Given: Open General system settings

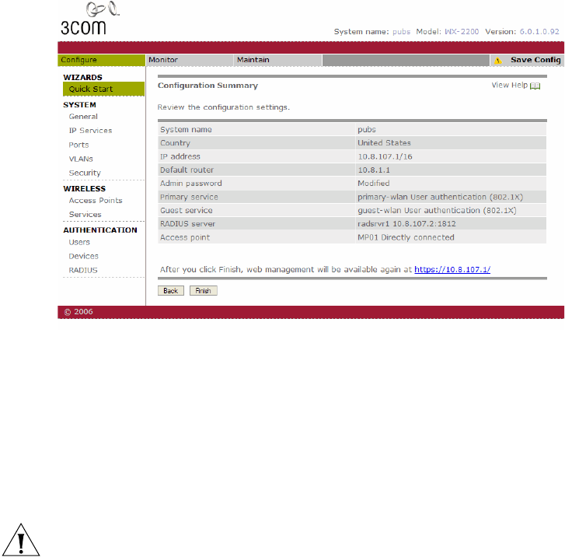Looking at the screenshot, I should [83, 117].
